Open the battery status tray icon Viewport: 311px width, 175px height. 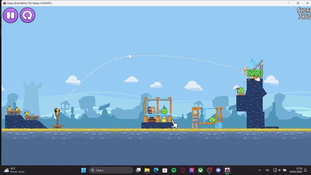tap(285, 170)
